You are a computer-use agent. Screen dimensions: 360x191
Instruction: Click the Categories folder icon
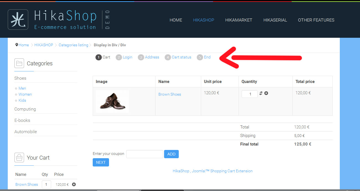[19, 63]
